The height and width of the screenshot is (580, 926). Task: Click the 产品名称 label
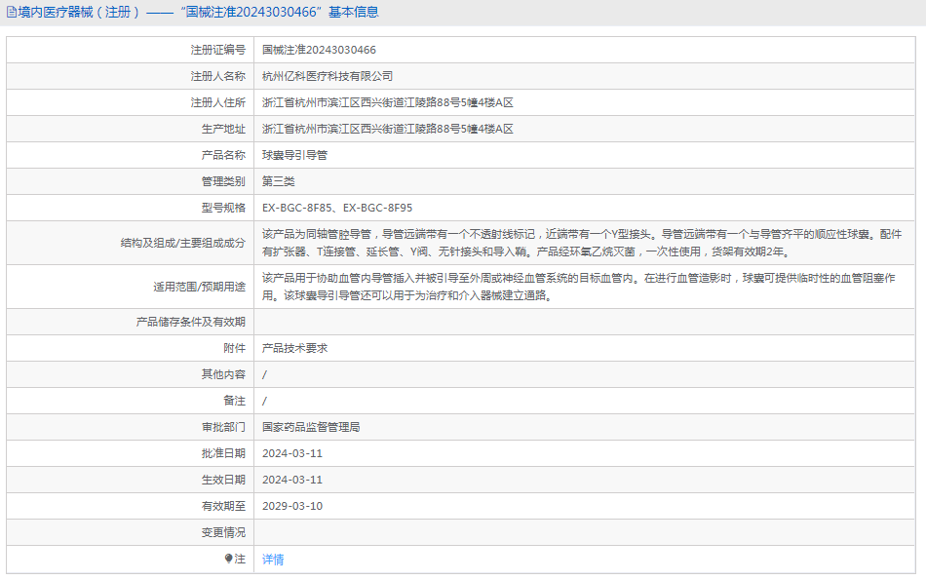tap(223, 155)
